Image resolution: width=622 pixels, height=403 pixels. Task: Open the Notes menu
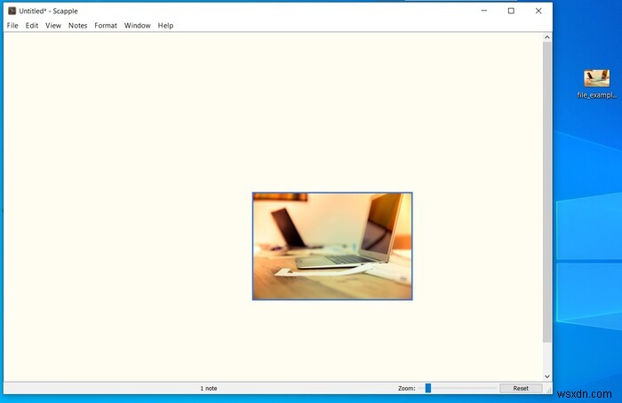[x=78, y=26]
